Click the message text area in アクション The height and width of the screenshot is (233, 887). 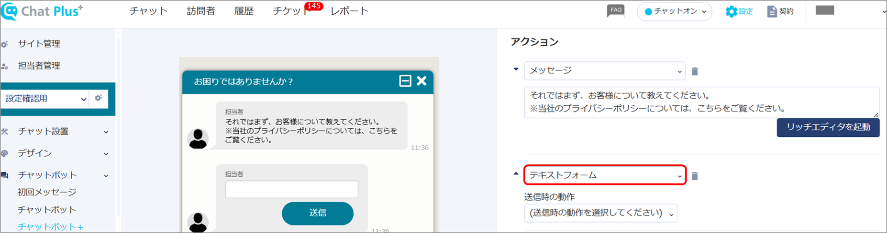tap(702, 102)
